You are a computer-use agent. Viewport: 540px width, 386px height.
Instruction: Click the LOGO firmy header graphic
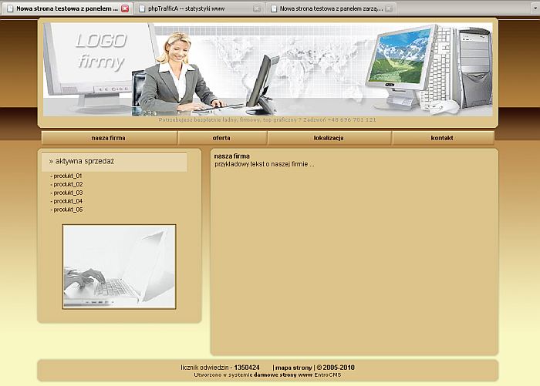[100, 52]
